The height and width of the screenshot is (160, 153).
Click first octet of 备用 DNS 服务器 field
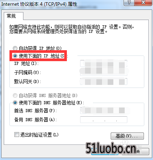pos(87,120)
